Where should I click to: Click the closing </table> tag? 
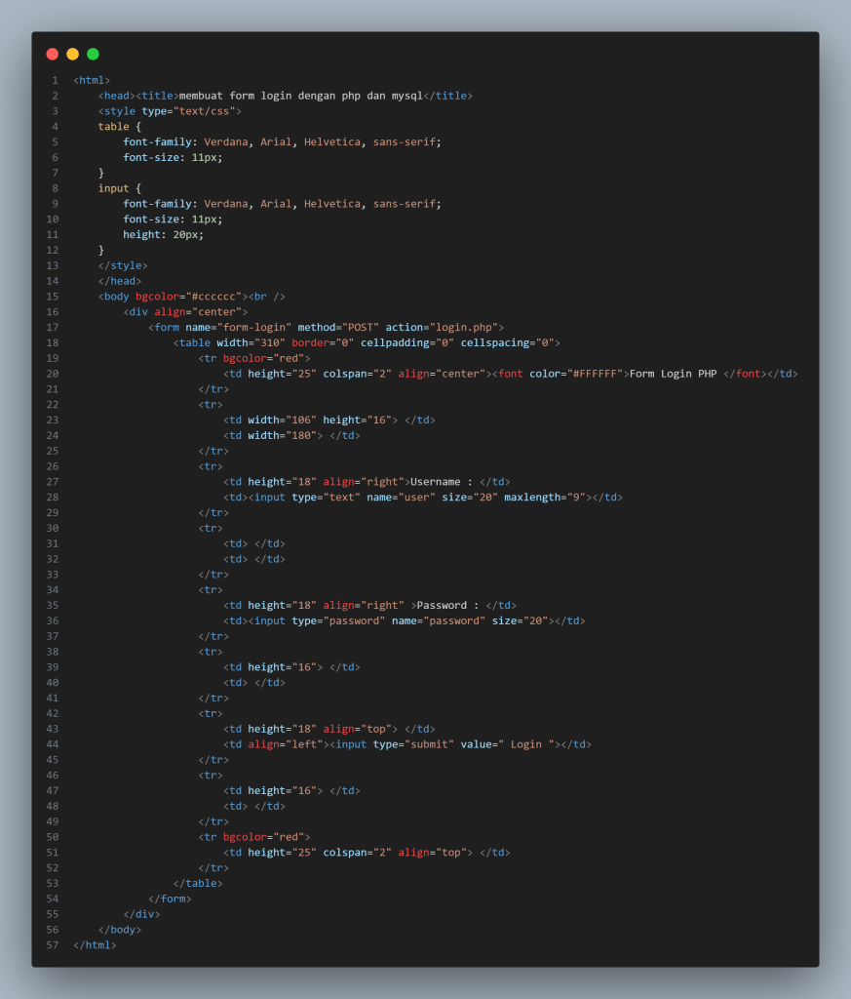pos(198,884)
